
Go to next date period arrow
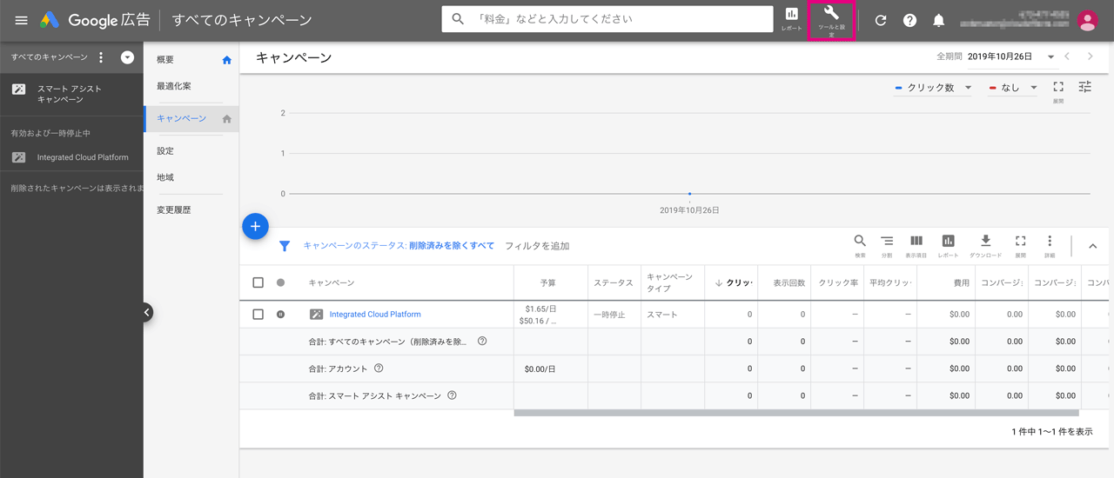pyautogui.click(x=1091, y=56)
